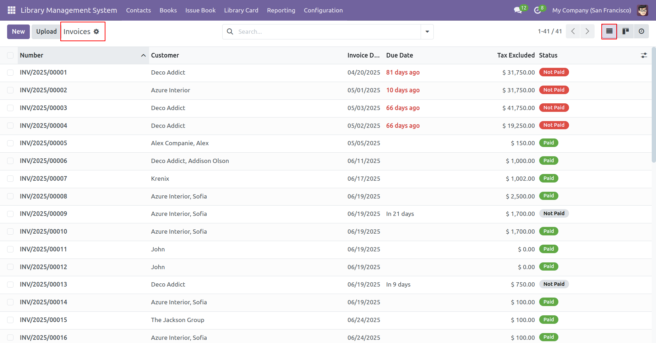Open optional columns adjust icon
Screen dimensions: 656x343
click(x=644, y=55)
